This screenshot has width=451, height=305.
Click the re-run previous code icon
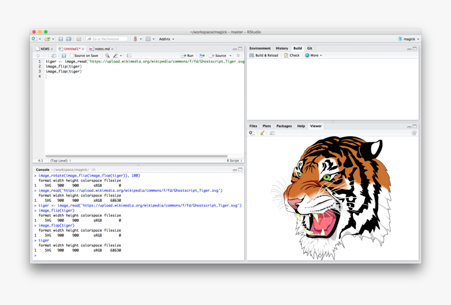click(x=201, y=56)
